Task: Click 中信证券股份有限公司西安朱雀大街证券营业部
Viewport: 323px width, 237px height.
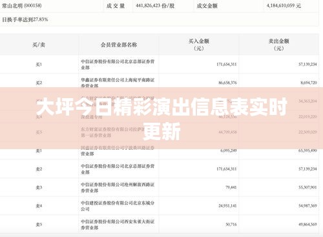Action: click(118, 224)
